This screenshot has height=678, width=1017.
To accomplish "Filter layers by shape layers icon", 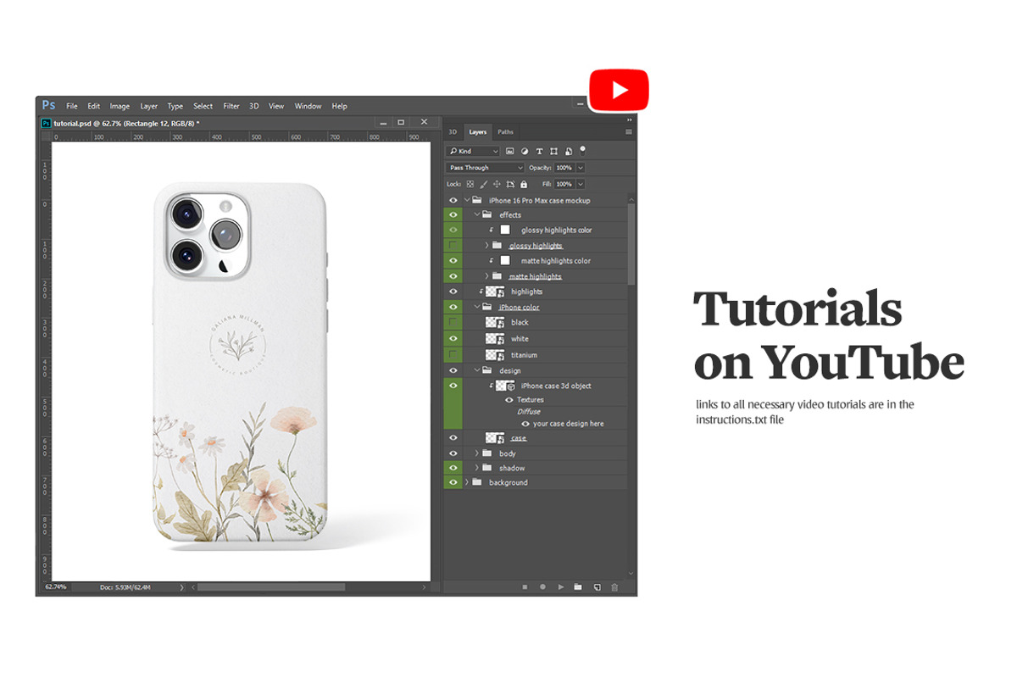I will (553, 151).
